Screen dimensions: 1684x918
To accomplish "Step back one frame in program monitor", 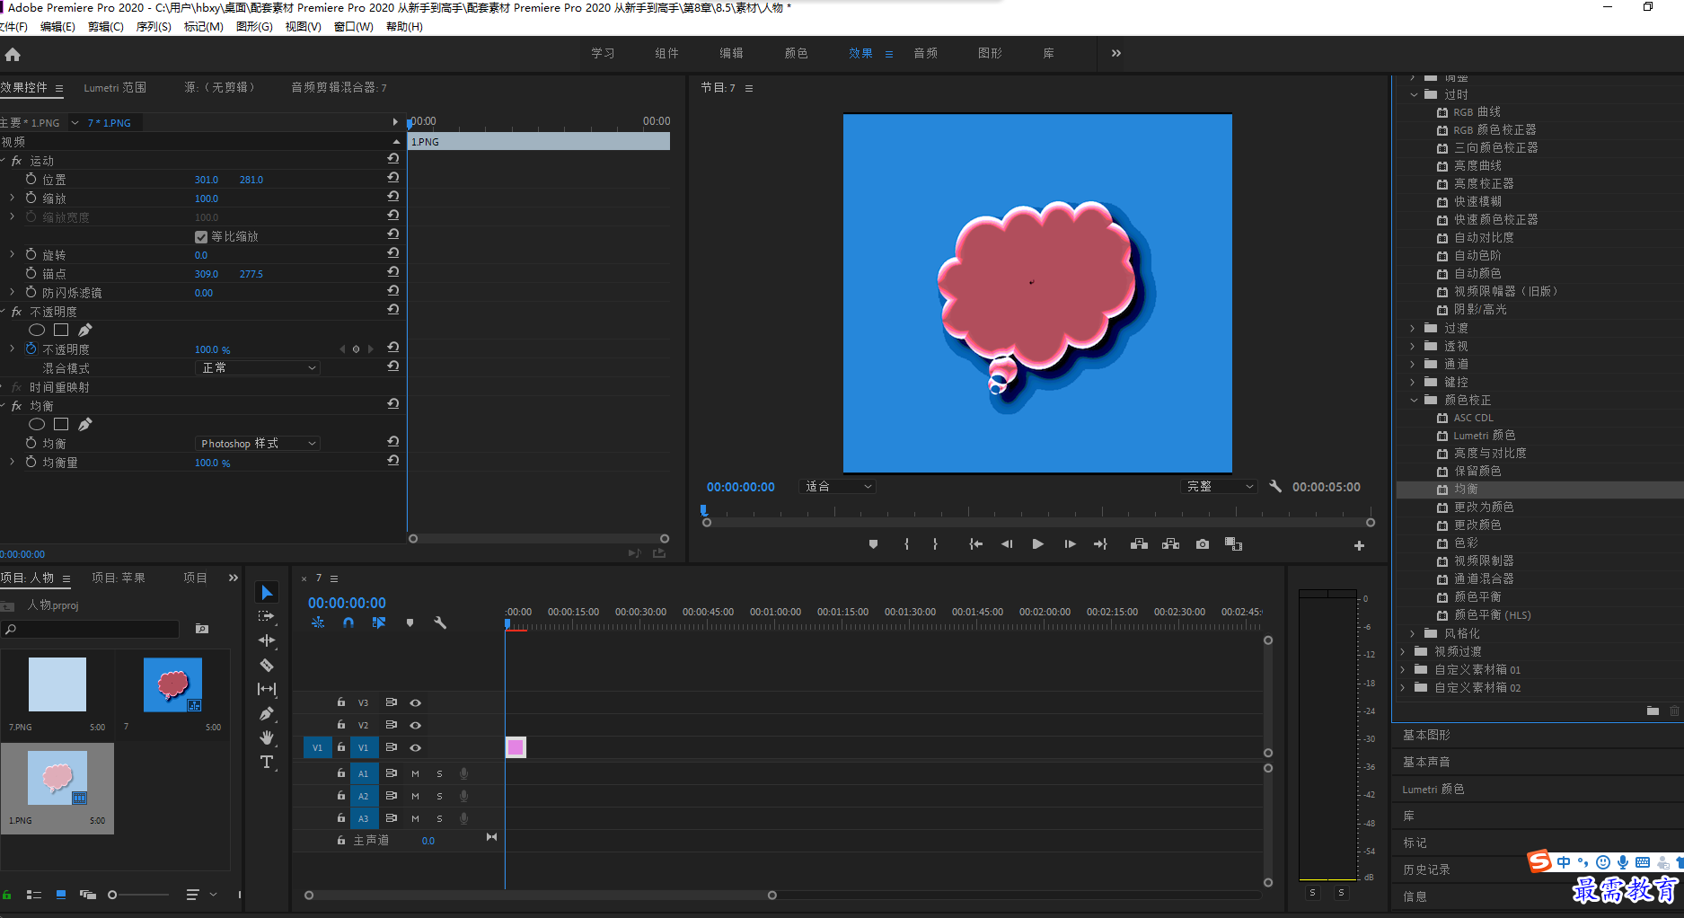I will click(x=1007, y=544).
